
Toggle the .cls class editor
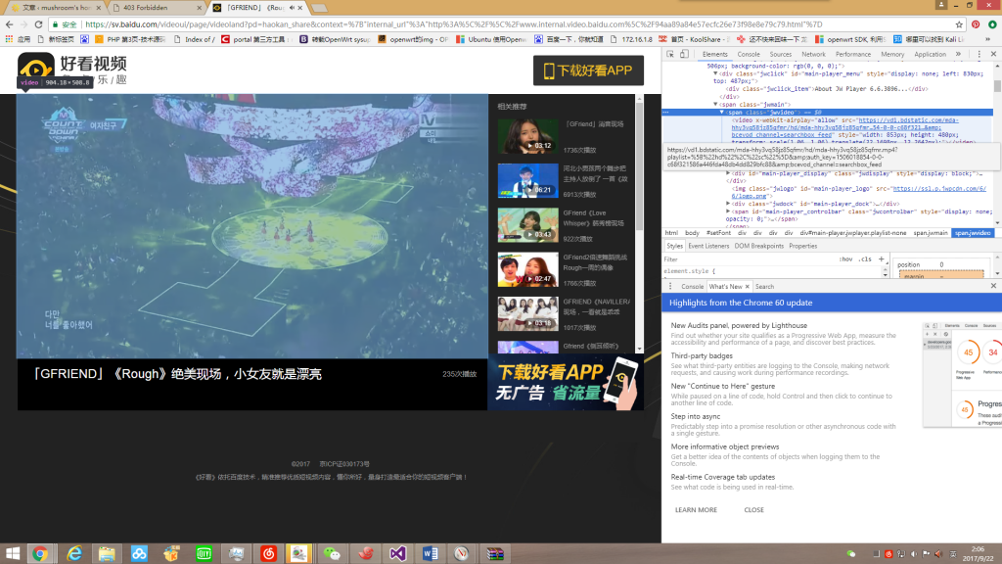pyautogui.click(x=865, y=259)
